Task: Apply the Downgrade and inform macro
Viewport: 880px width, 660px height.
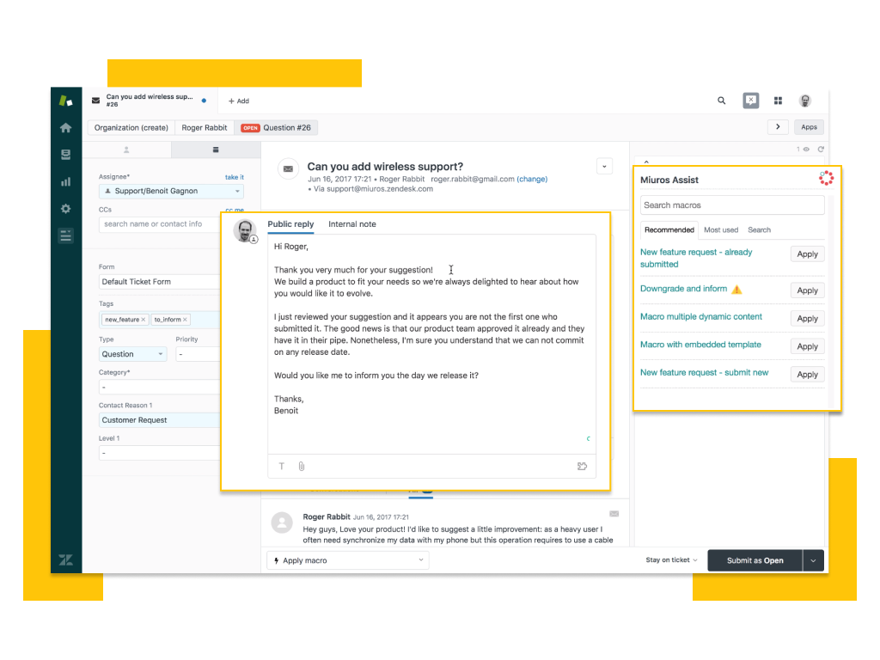Action: pos(807,290)
